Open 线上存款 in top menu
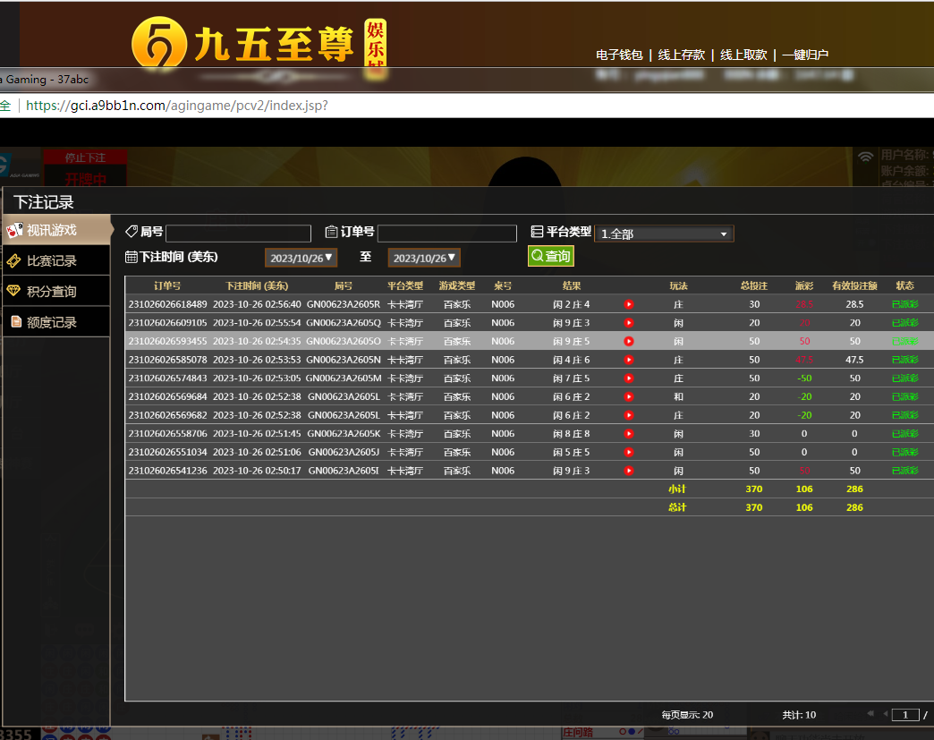 (682, 55)
